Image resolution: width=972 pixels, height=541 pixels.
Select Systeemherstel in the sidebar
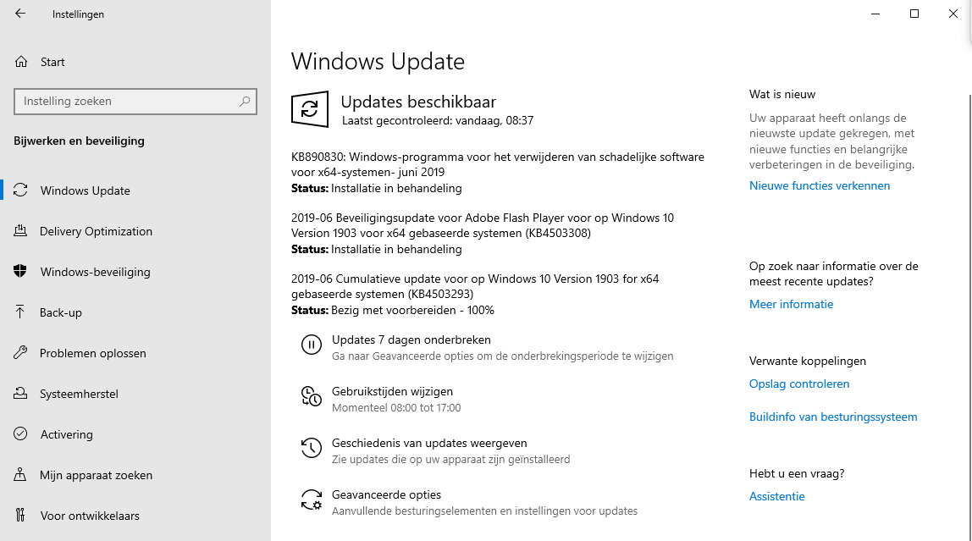pyautogui.click(x=79, y=394)
